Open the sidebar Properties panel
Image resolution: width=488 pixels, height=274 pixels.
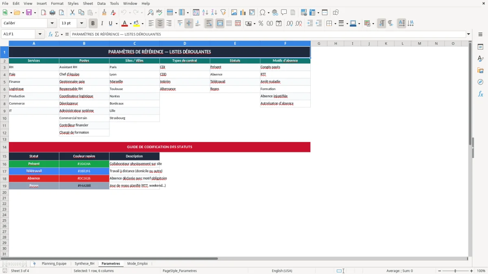(480, 47)
